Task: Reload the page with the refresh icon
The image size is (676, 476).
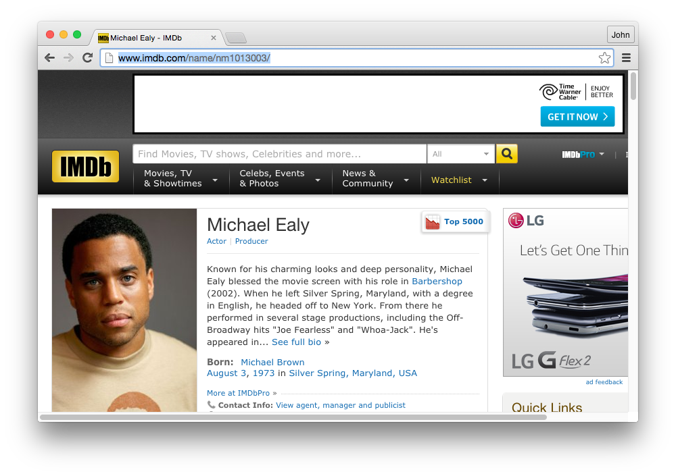Action: [87, 57]
